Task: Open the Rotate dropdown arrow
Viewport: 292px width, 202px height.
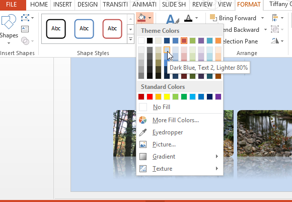Action: pos(282,41)
